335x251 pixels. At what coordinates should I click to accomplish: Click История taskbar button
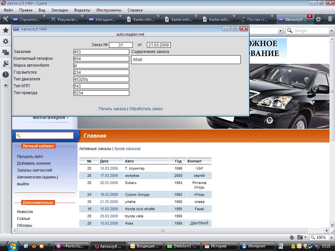[220, 246]
